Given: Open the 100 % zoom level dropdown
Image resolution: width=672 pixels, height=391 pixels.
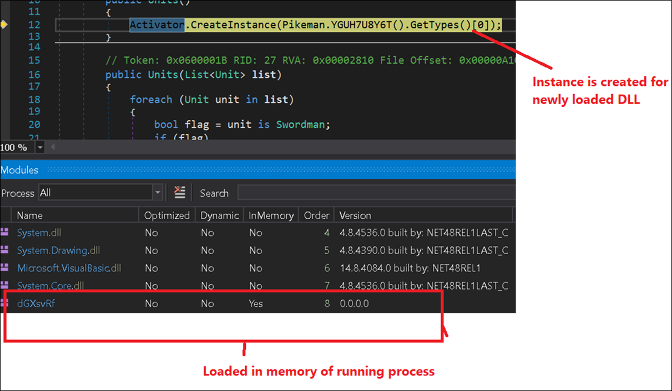Looking at the screenshot, I should [39, 147].
